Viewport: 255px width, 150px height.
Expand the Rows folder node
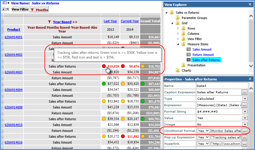point(178,28)
